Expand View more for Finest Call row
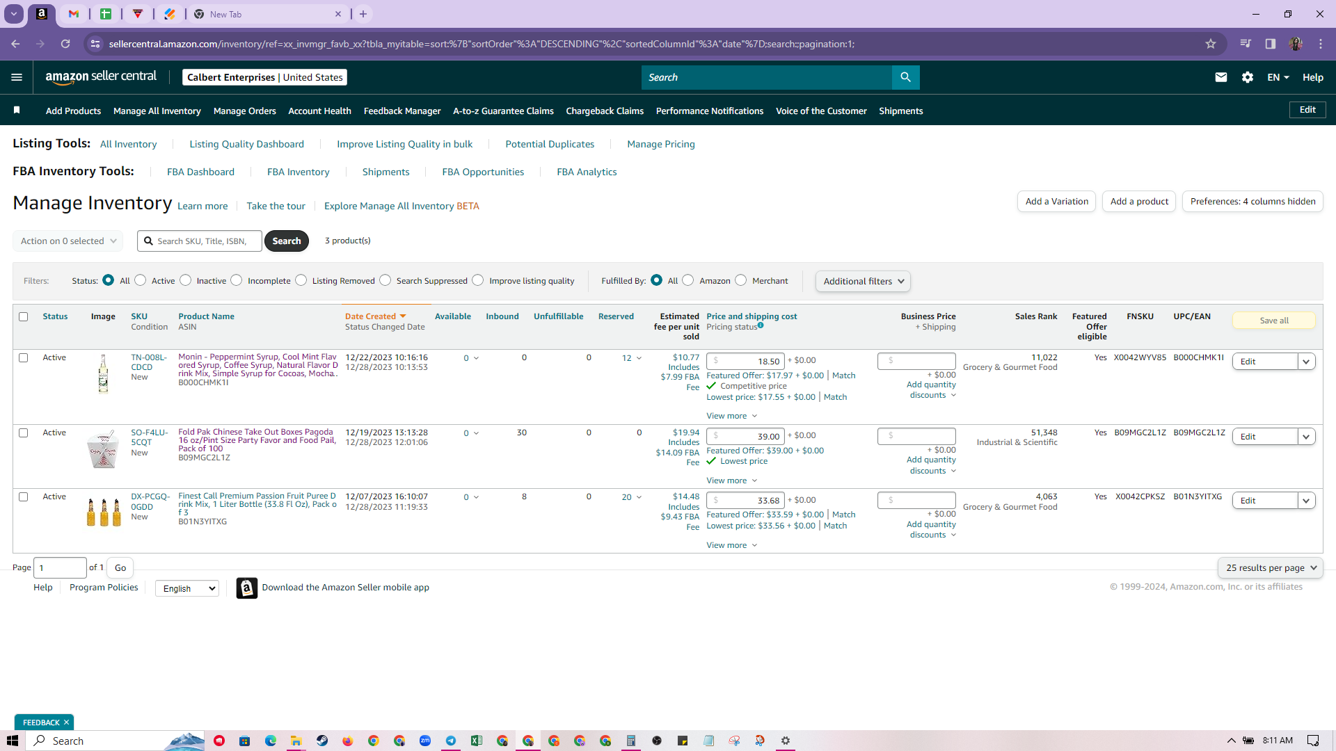 pyautogui.click(x=731, y=545)
